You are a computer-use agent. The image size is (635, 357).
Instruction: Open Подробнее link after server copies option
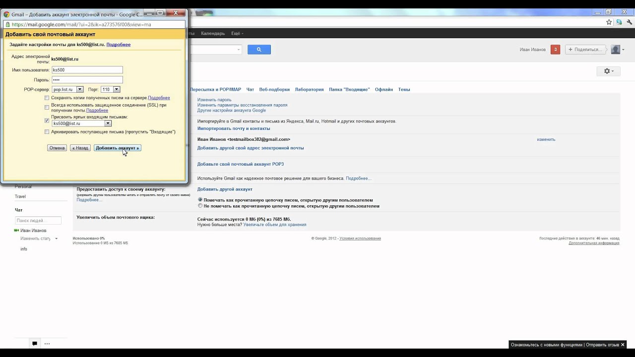point(159,98)
